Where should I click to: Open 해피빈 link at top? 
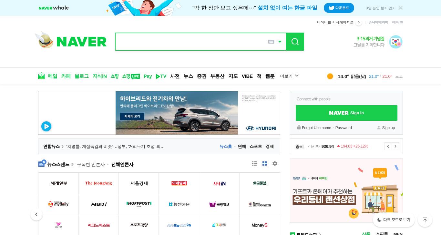click(x=397, y=22)
